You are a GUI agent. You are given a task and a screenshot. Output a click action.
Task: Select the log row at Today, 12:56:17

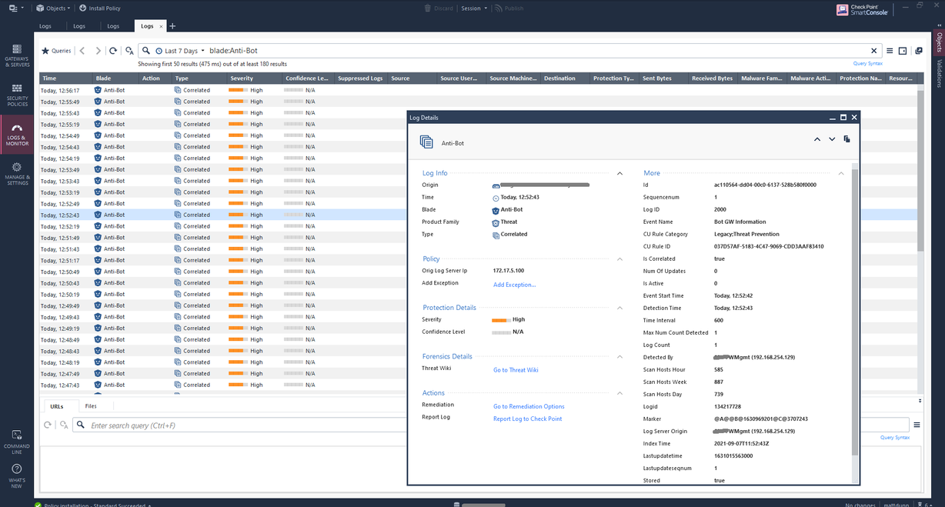478,90
